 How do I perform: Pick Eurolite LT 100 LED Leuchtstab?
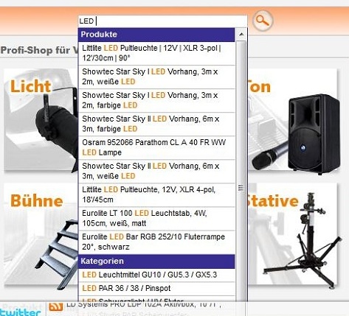pyautogui.click(x=156, y=218)
